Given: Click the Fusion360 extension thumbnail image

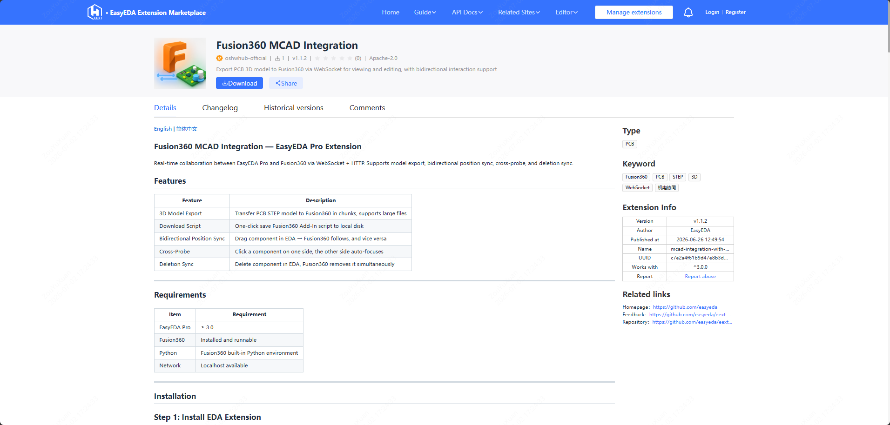Looking at the screenshot, I should coord(180,63).
